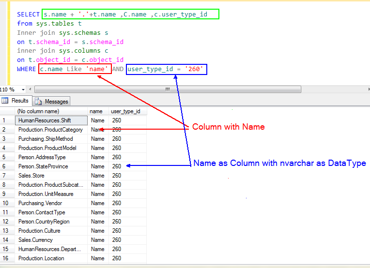Screen dimensions: 370x268
Task: Click the Production.ProductCategory cell
Action: click(51, 130)
